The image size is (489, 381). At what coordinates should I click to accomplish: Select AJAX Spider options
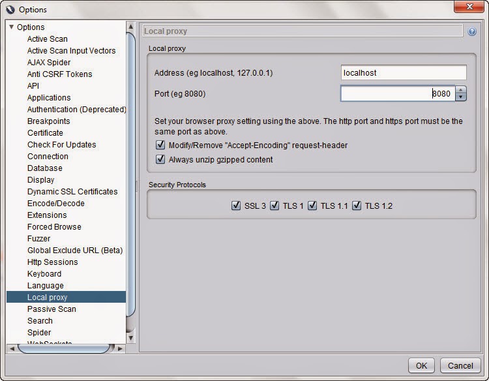[x=49, y=63]
